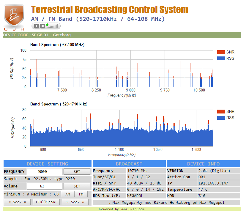The width and height of the screenshot is (246, 213).
Task: Click the « Seek « backward button
Action: click(17, 202)
